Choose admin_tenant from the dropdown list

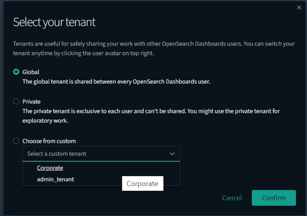[56, 179]
